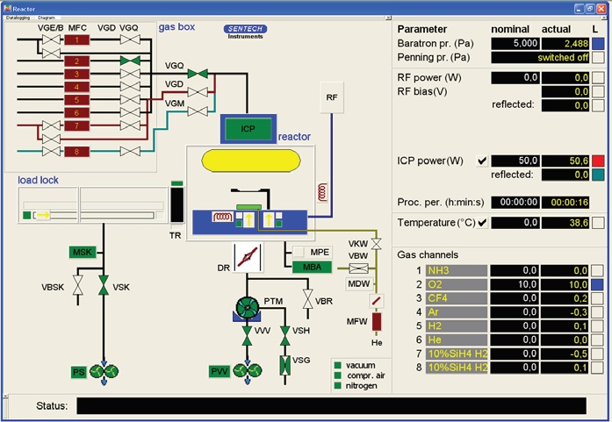
Task: Close the diagram panel with small x
Action: [388, 18]
